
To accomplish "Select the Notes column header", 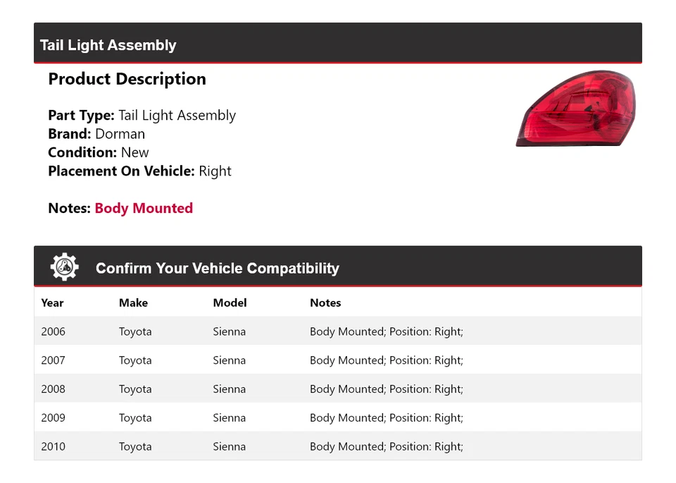I will (325, 302).
